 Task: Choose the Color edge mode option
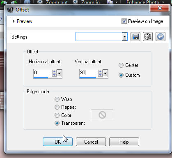click(x=57, y=115)
